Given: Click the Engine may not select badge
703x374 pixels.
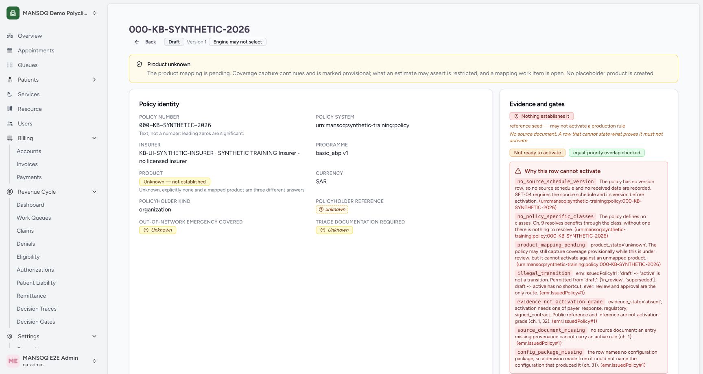Looking at the screenshot, I should pos(238,42).
